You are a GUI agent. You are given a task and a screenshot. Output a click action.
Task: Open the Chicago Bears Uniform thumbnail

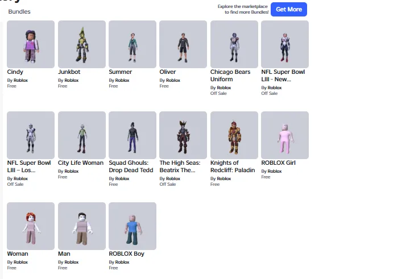[234, 44]
